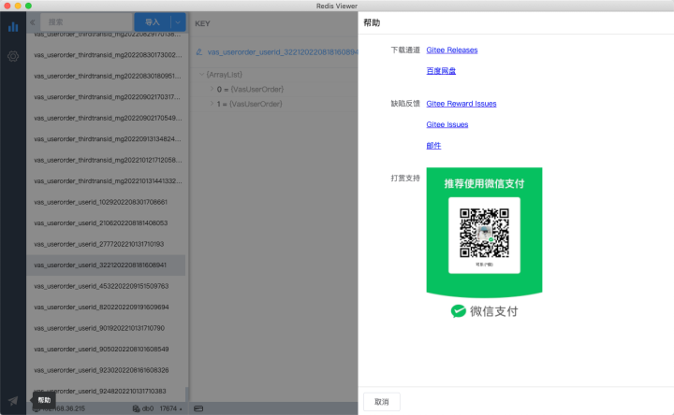Viewport: 674px width, 415px height.
Task: Click the KEY column header label
Action: tap(202, 23)
